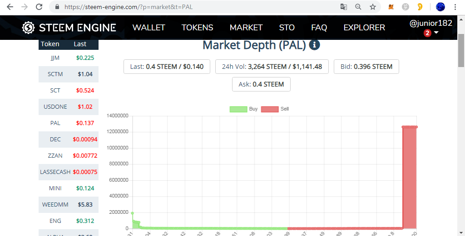Click the Ask 0.4 STEEM box
465x236 pixels.
click(261, 84)
